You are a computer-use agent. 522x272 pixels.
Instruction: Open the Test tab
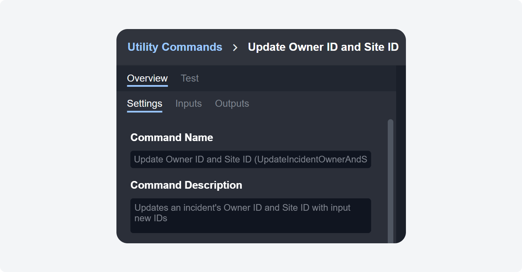point(190,78)
